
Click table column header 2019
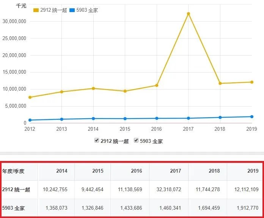pyautogui.click(x=253, y=171)
